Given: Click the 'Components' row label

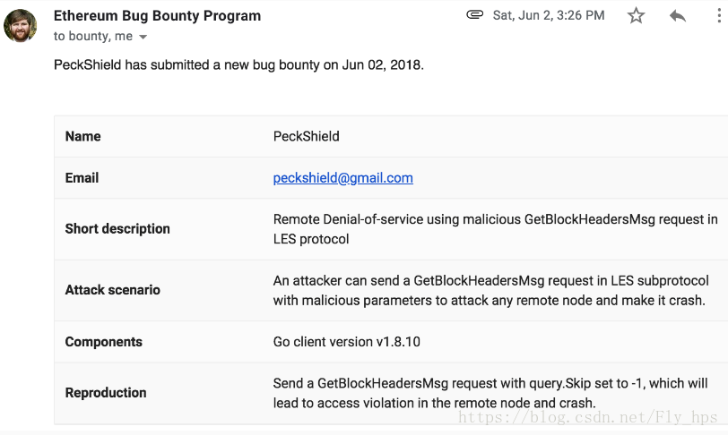Looking at the screenshot, I should (103, 342).
